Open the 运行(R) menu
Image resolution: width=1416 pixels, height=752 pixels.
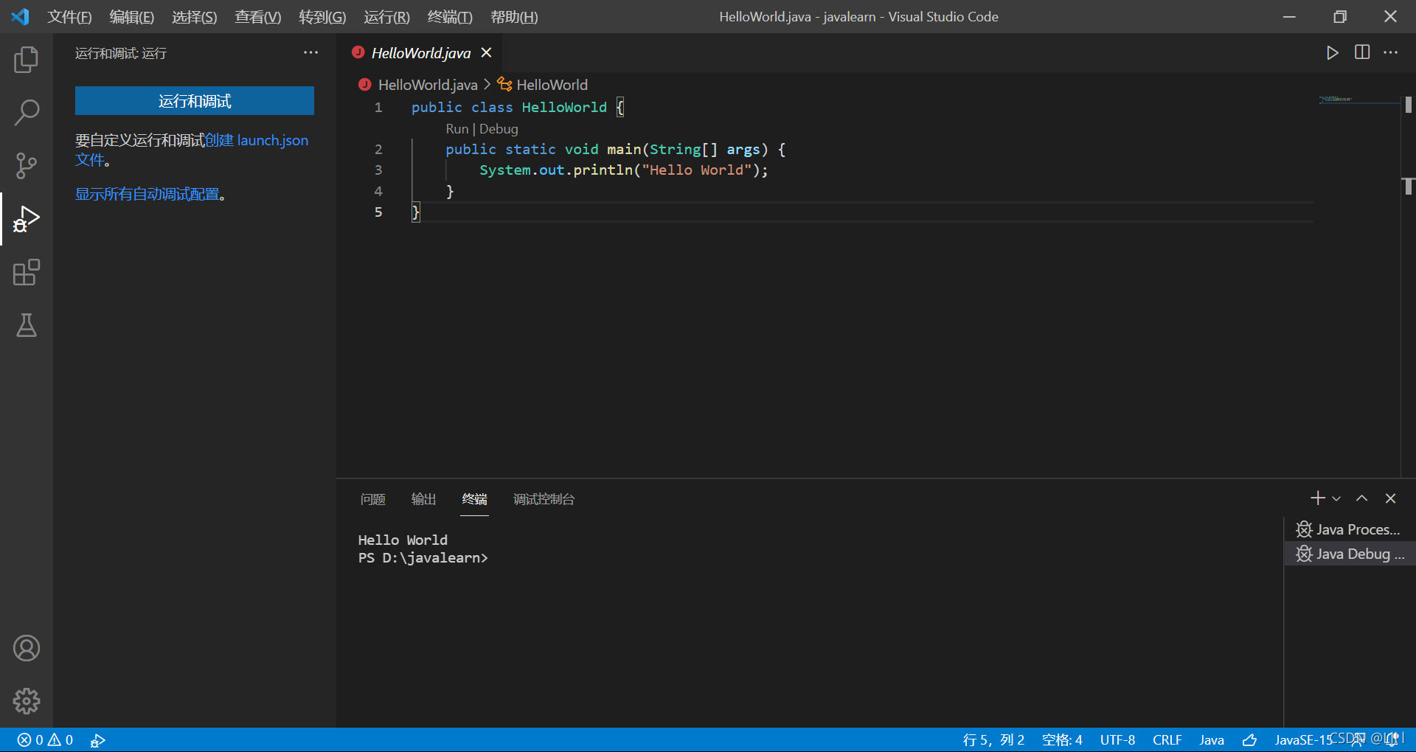[386, 17]
